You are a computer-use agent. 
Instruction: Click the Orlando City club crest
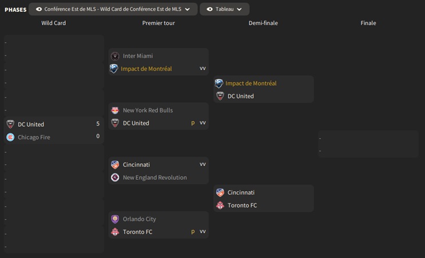[x=114, y=219]
